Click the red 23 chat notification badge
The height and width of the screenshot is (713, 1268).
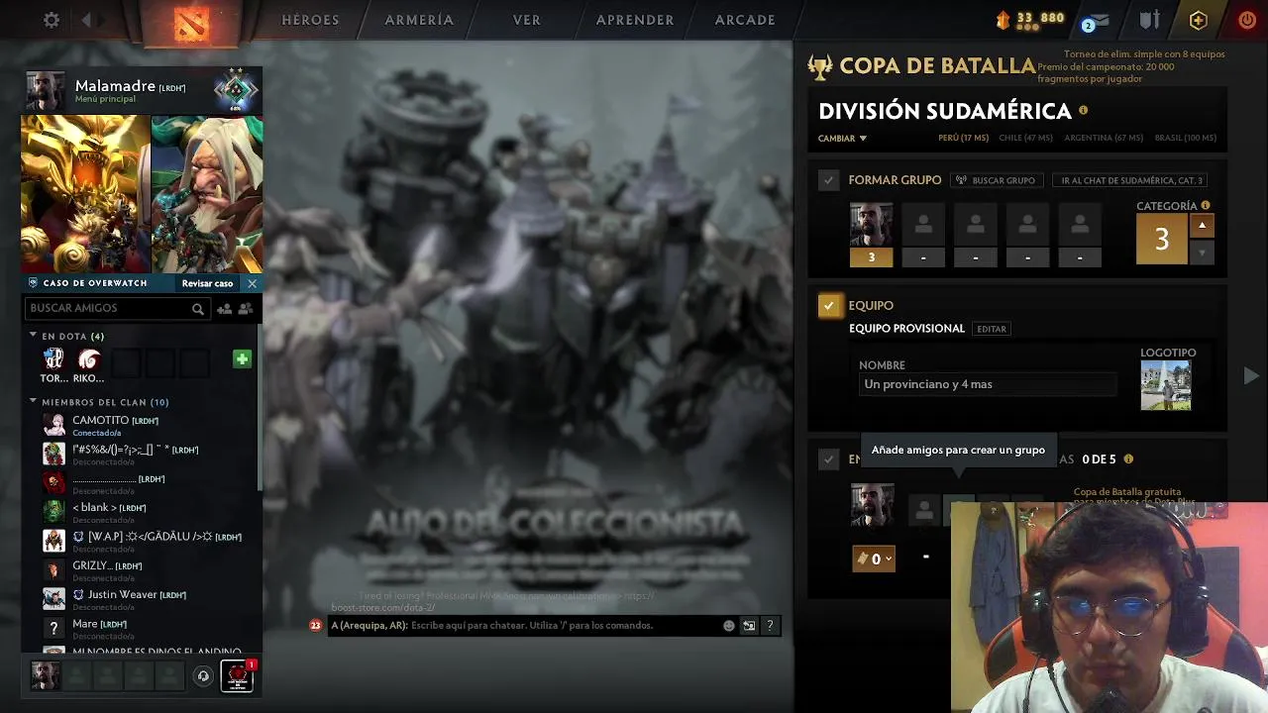tap(316, 626)
